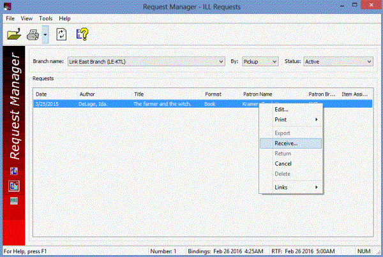Click the application icon in title bar
Image resolution: width=383 pixels, height=257 pixels.
pyautogui.click(x=8, y=6)
